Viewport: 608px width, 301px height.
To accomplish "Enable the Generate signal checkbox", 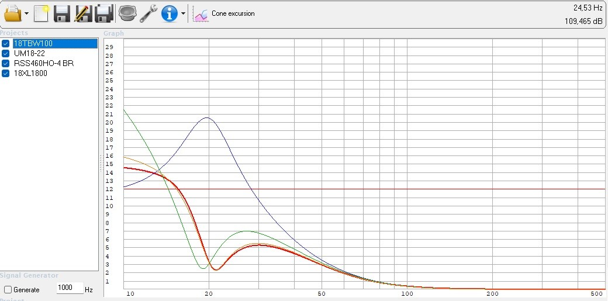I will (x=8, y=289).
